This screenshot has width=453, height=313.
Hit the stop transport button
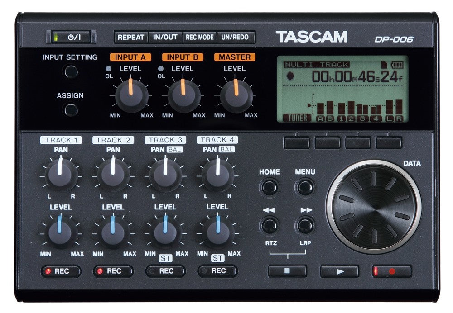click(x=287, y=271)
